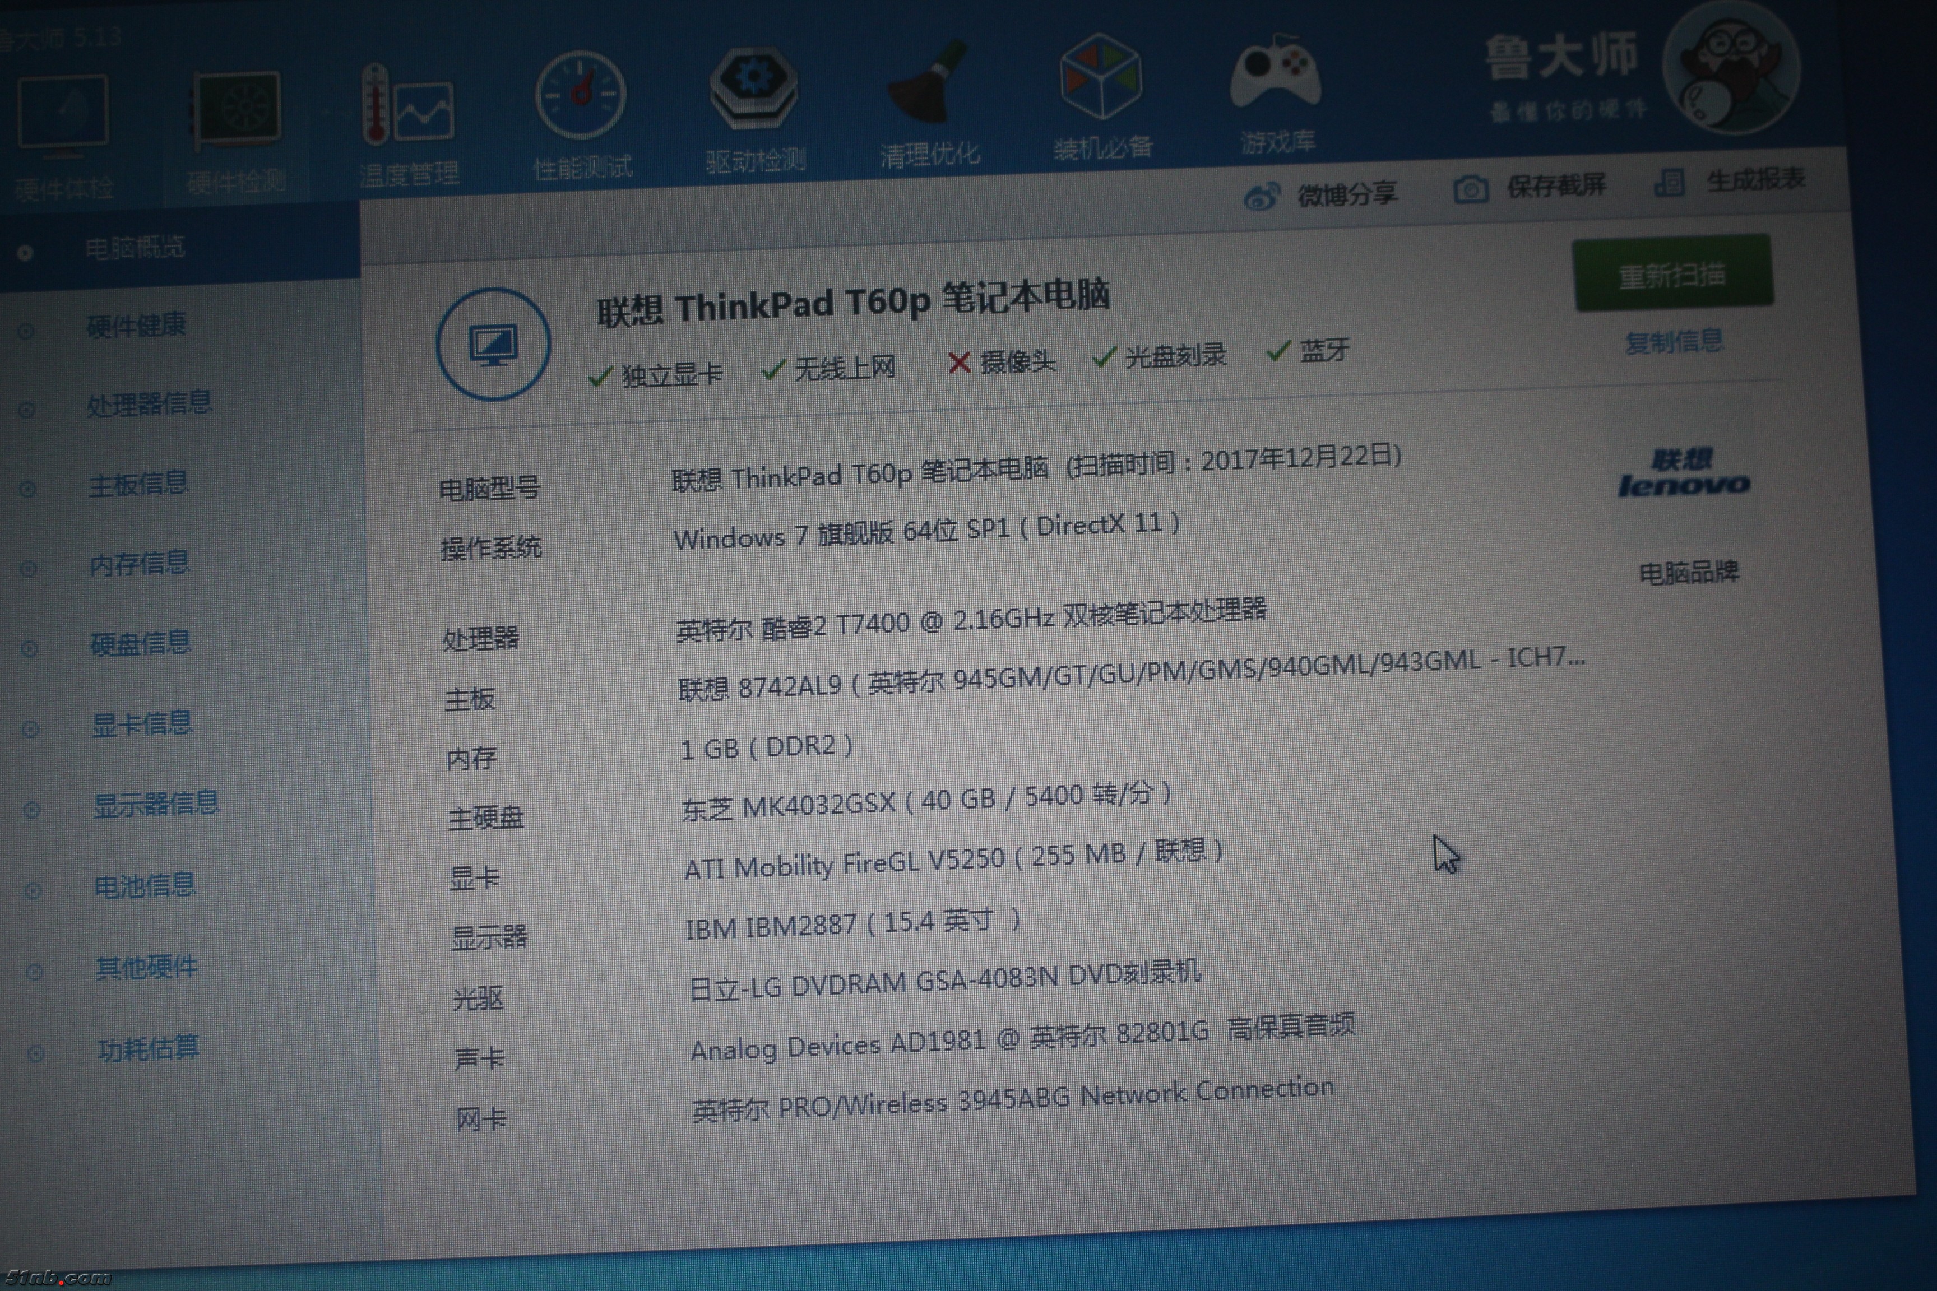
Task: Click the 酷睿2 T7400 processor value
Action: 971,621
